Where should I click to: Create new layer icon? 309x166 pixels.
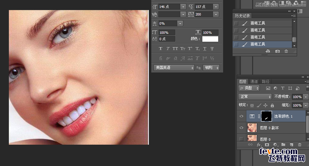292,145
